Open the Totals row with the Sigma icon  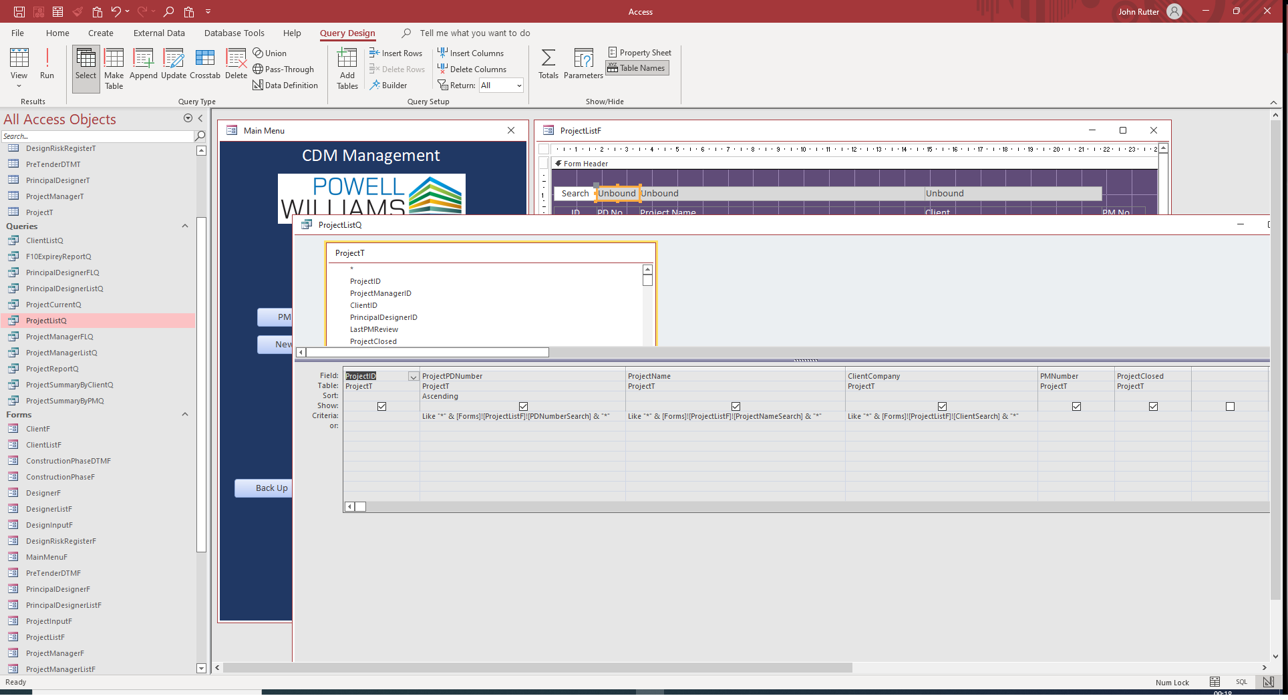click(548, 63)
